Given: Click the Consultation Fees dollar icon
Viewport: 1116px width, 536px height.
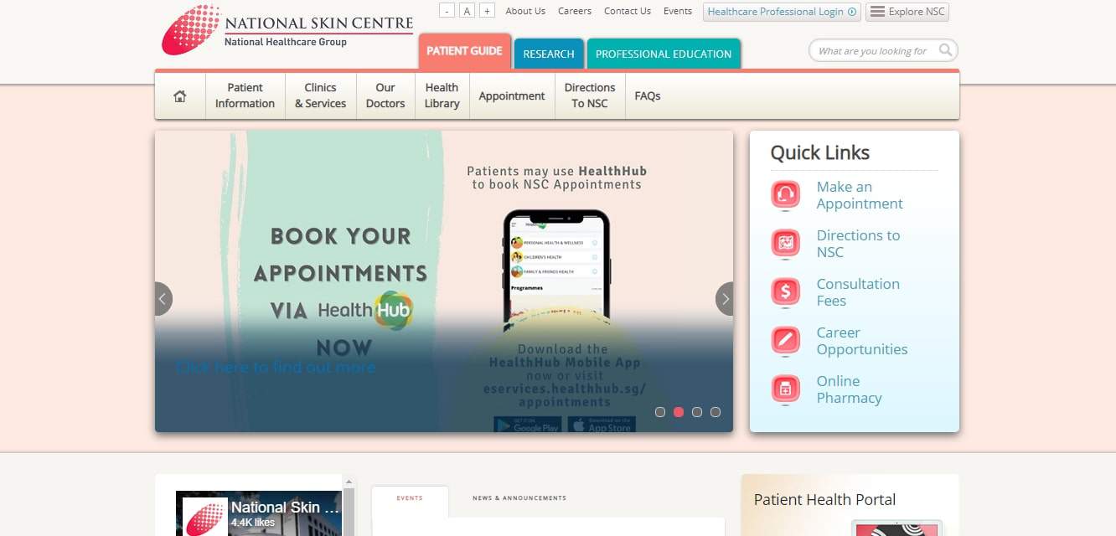Looking at the screenshot, I should click(x=785, y=292).
